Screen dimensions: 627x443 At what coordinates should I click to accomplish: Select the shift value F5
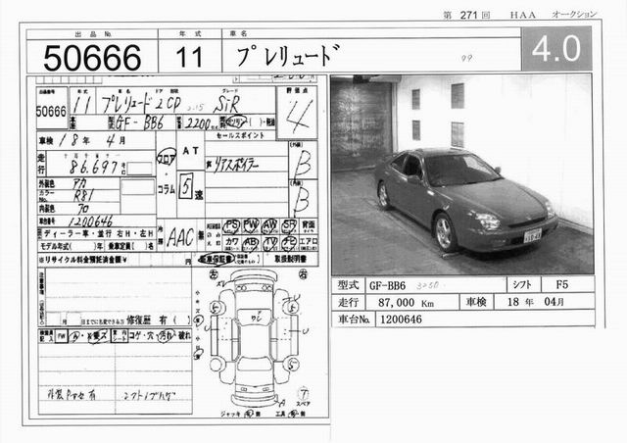pyautogui.click(x=561, y=285)
